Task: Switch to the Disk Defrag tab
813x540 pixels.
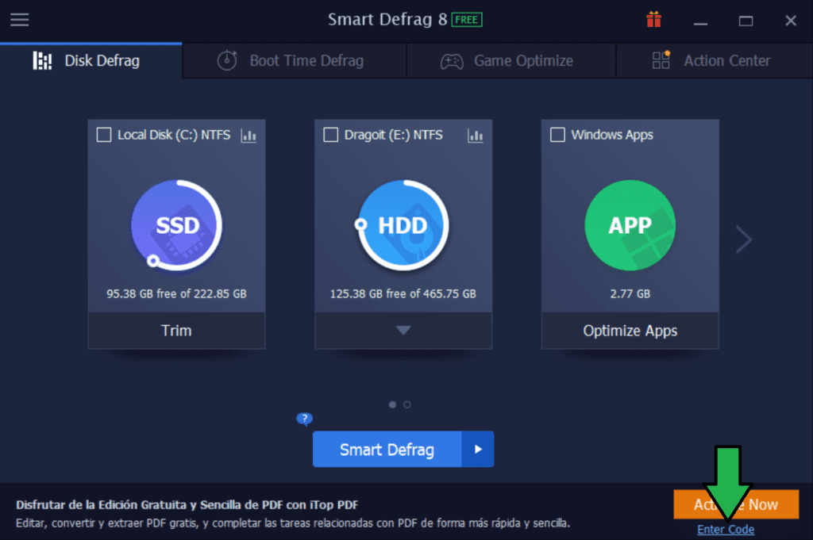Action: pos(91,60)
